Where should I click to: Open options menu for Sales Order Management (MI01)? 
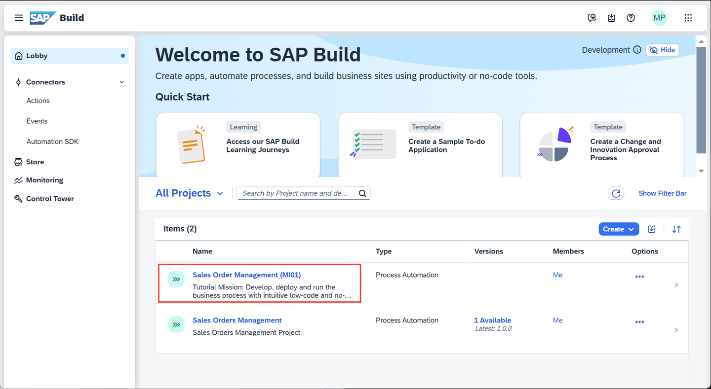[x=639, y=277]
